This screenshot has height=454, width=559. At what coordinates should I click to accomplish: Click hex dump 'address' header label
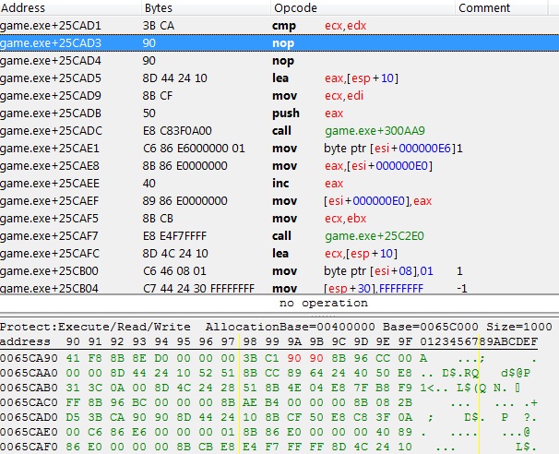point(25,341)
